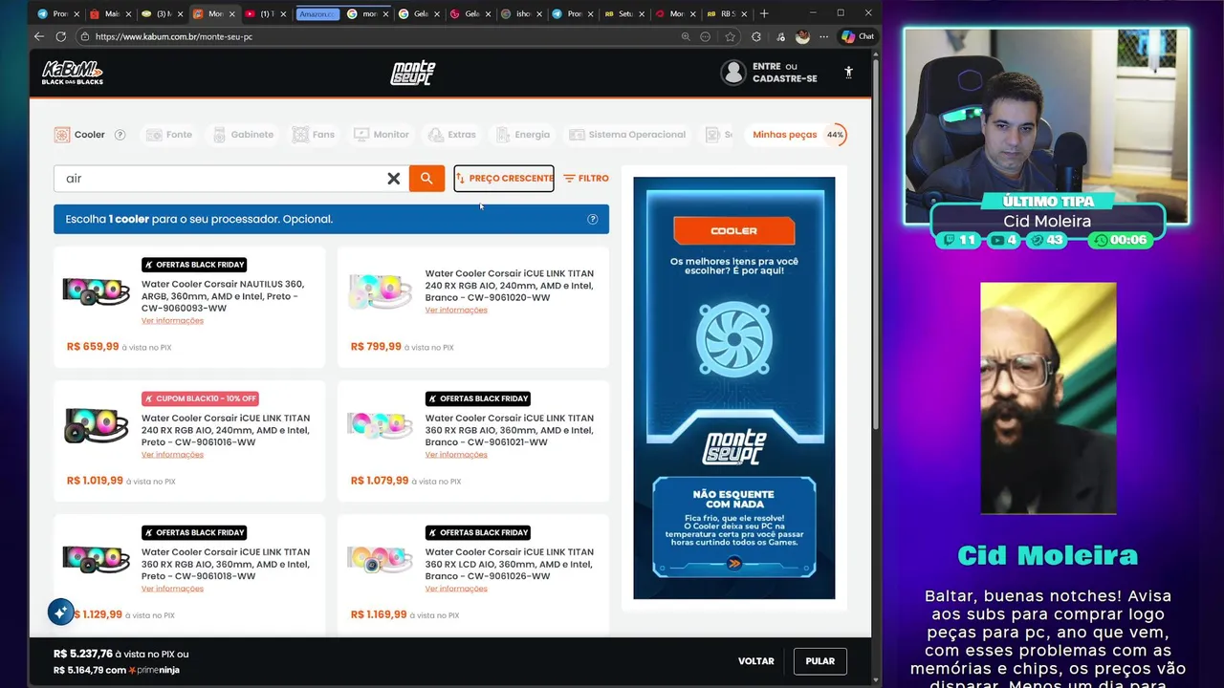This screenshot has height=688, width=1224.
Task: Open the Copilot Chat button
Action: [858, 36]
